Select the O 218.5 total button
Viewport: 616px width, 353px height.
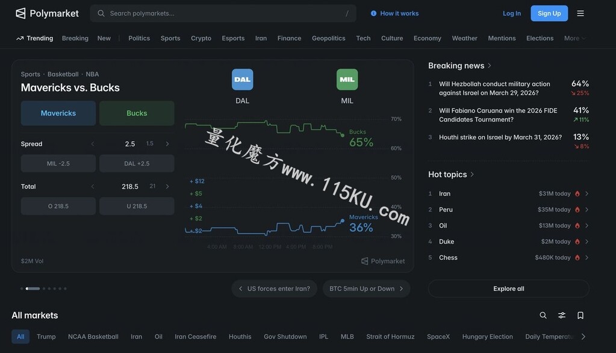click(x=58, y=206)
